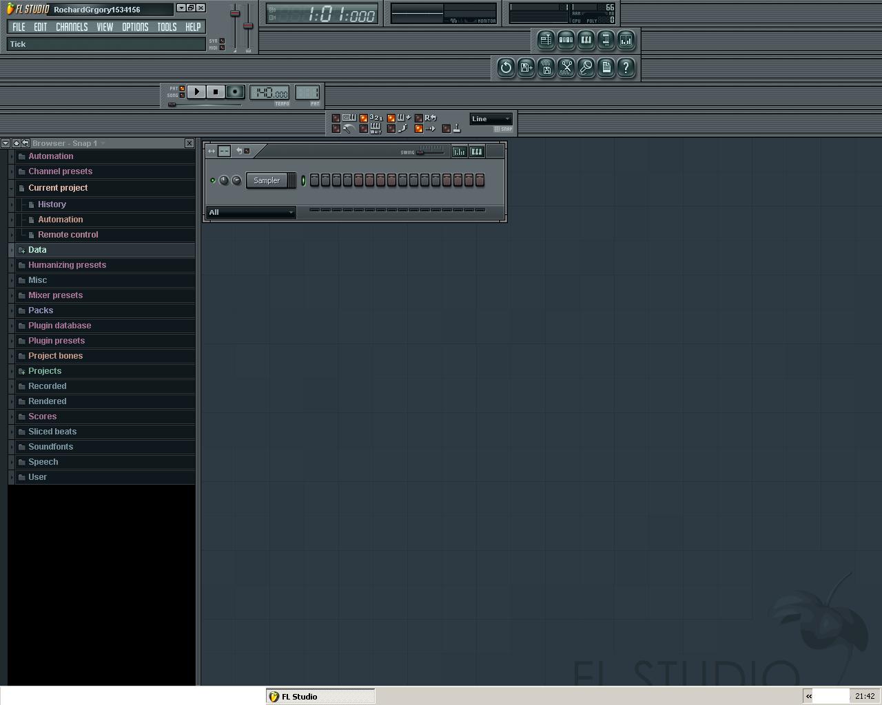Show the mixer window icon
Image resolution: width=882 pixels, height=705 pixels.
point(626,40)
